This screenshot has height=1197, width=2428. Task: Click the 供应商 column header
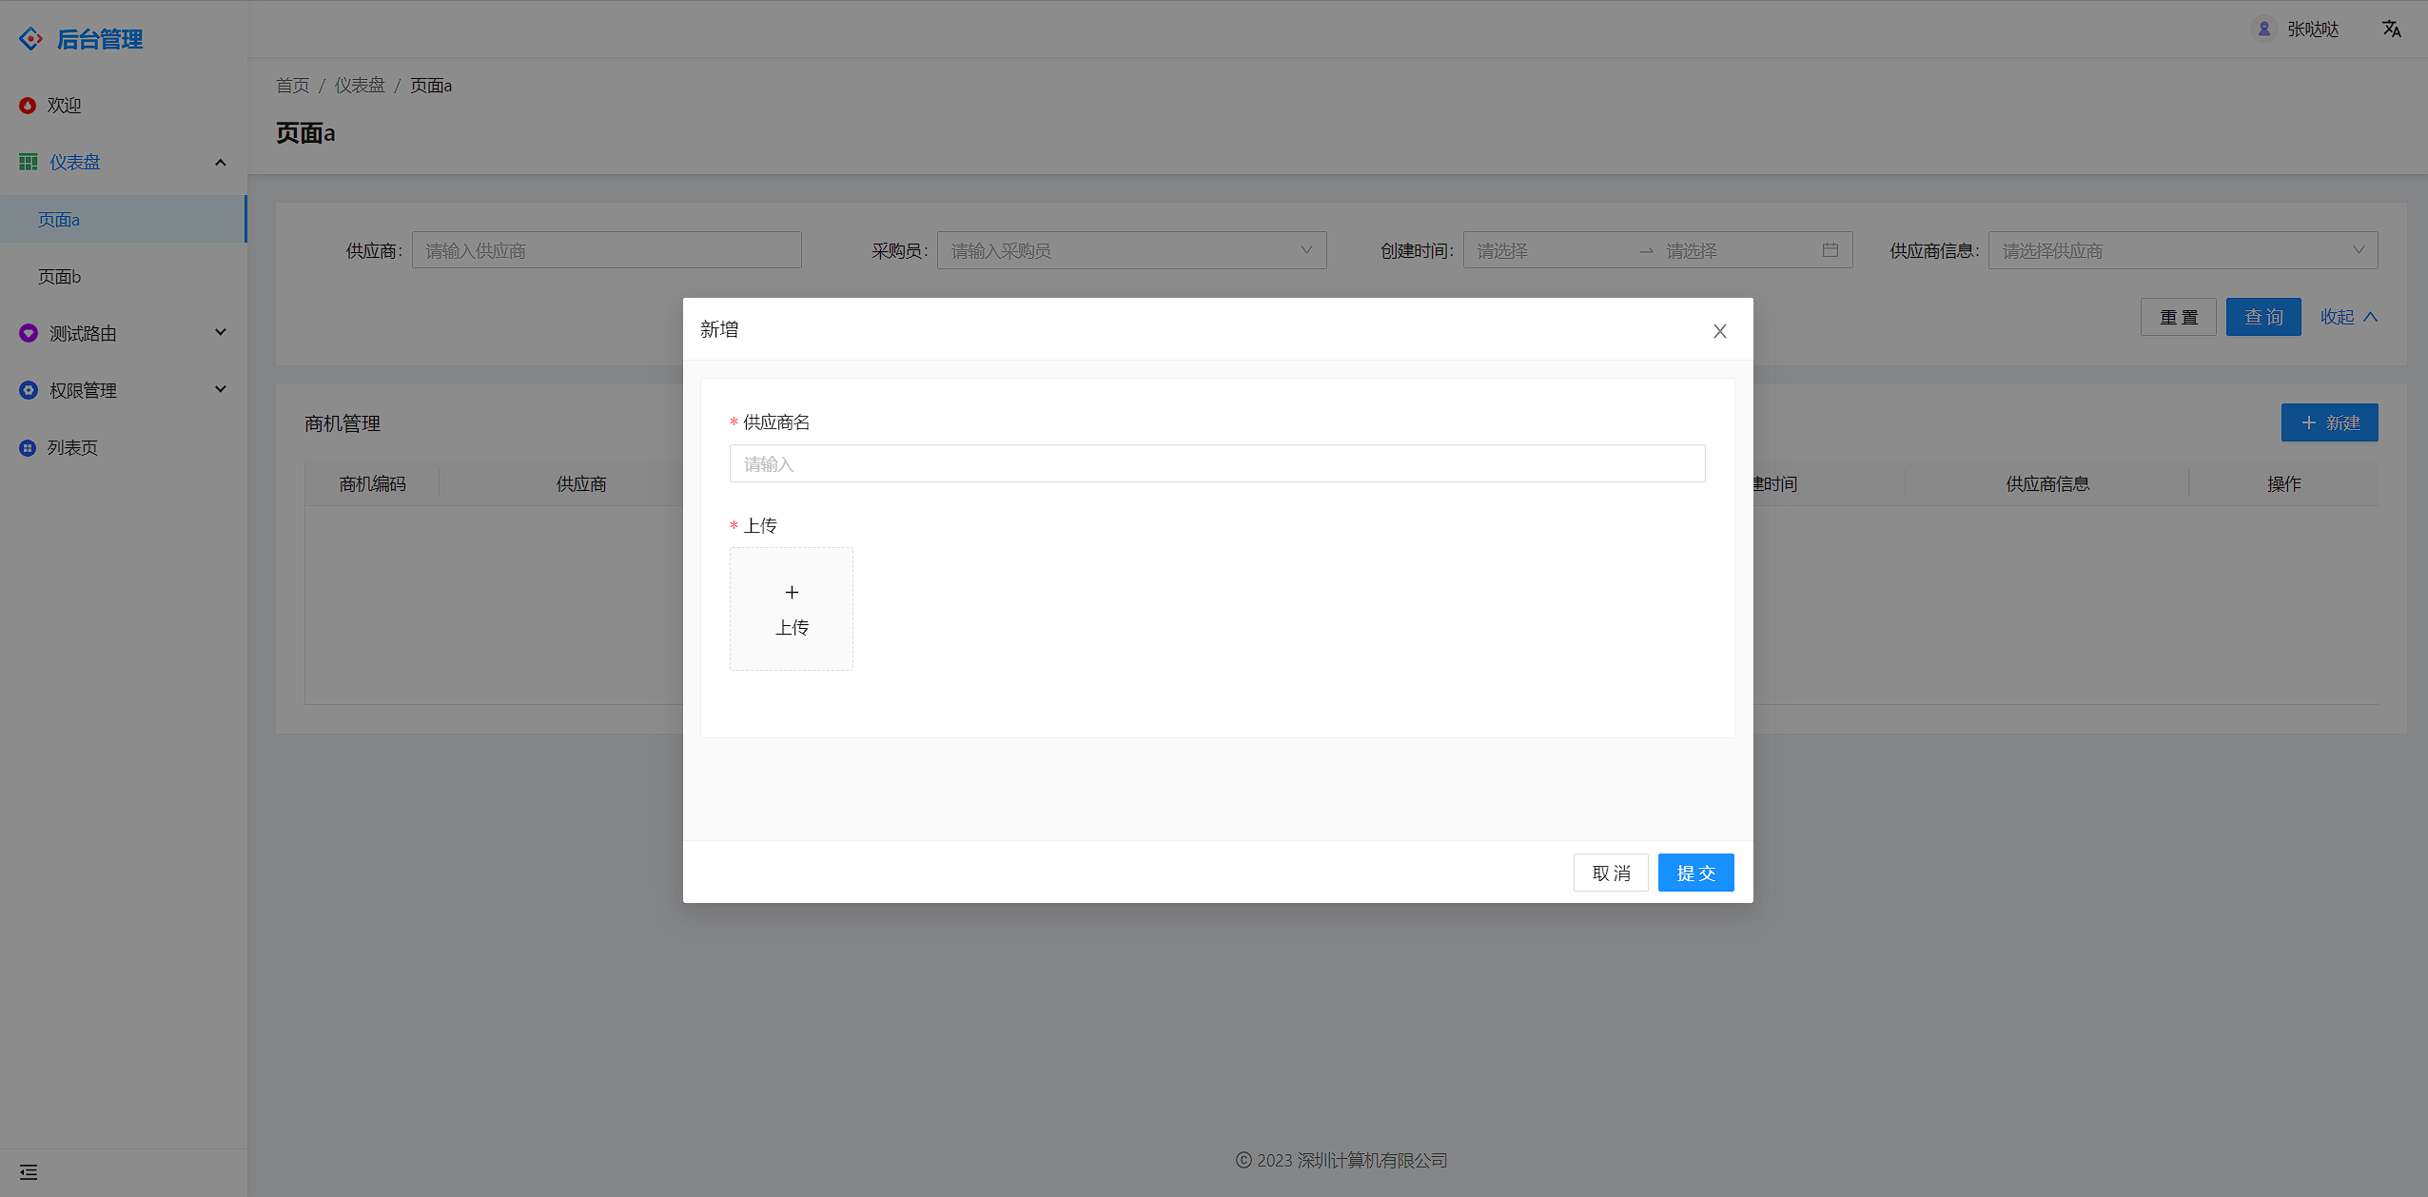(581, 483)
